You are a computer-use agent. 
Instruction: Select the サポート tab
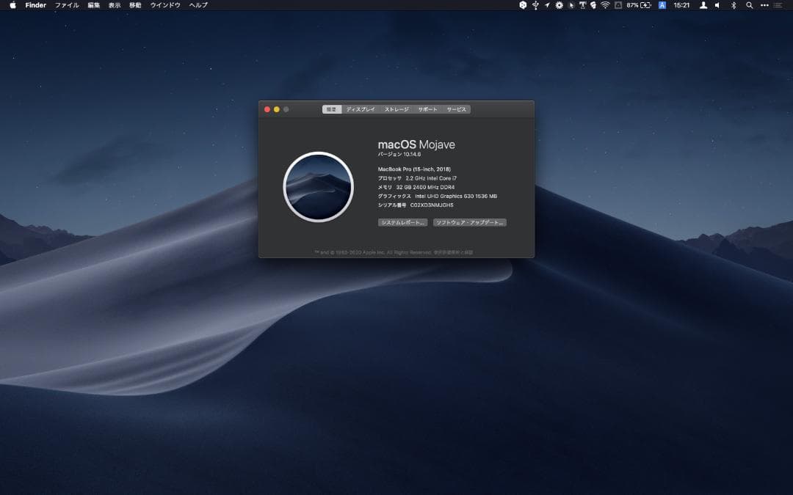coord(429,109)
